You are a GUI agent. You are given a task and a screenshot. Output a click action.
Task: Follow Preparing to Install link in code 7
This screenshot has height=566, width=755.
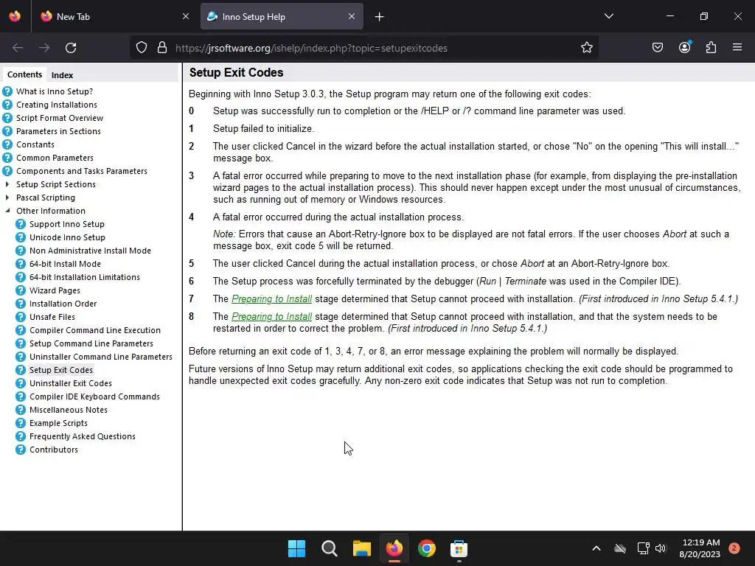[x=271, y=299]
